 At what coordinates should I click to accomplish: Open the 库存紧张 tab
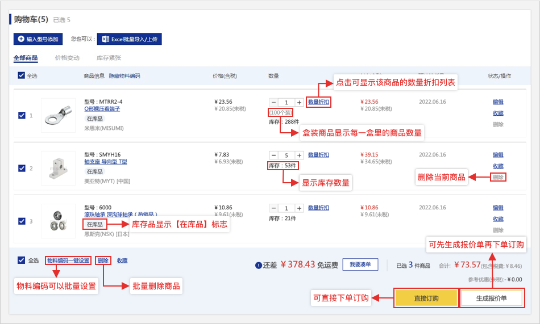click(x=109, y=58)
